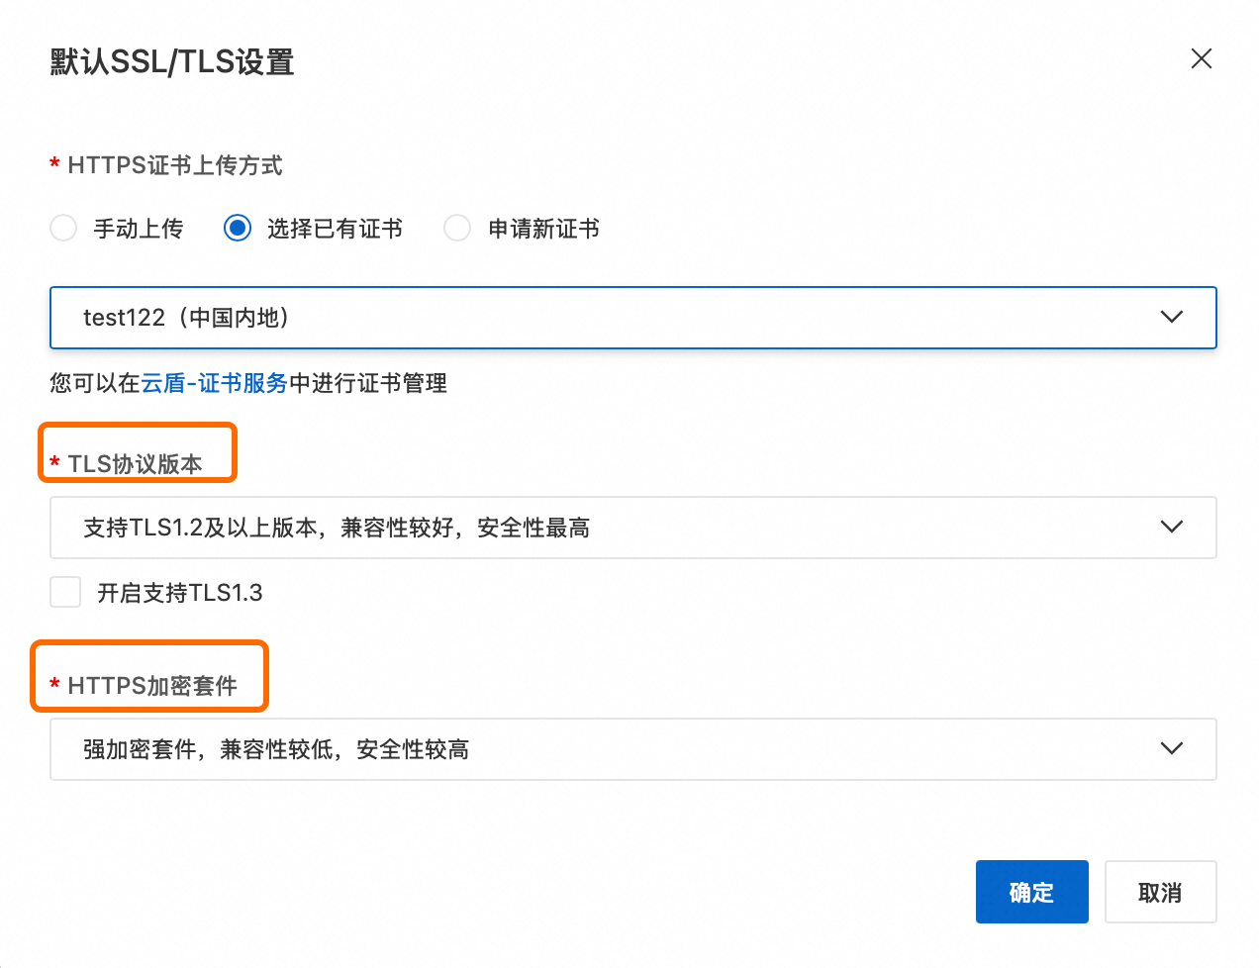Image resolution: width=1259 pixels, height=968 pixels.
Task: Click the chevron arrow on TLS version selector
Action: (1171, 528)
